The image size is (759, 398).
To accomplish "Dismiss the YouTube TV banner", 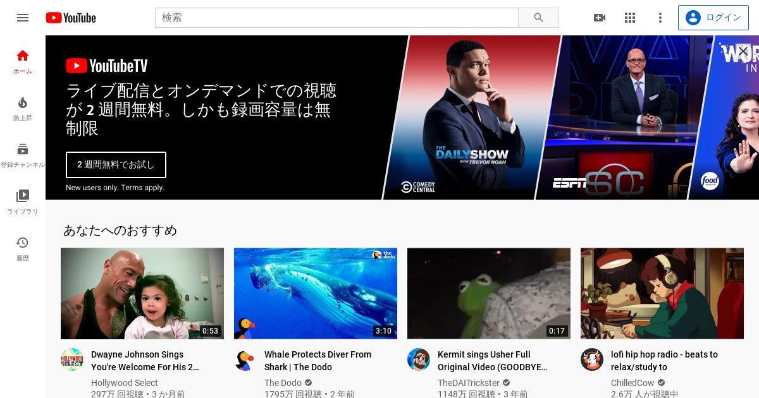I will click(743, 51).
